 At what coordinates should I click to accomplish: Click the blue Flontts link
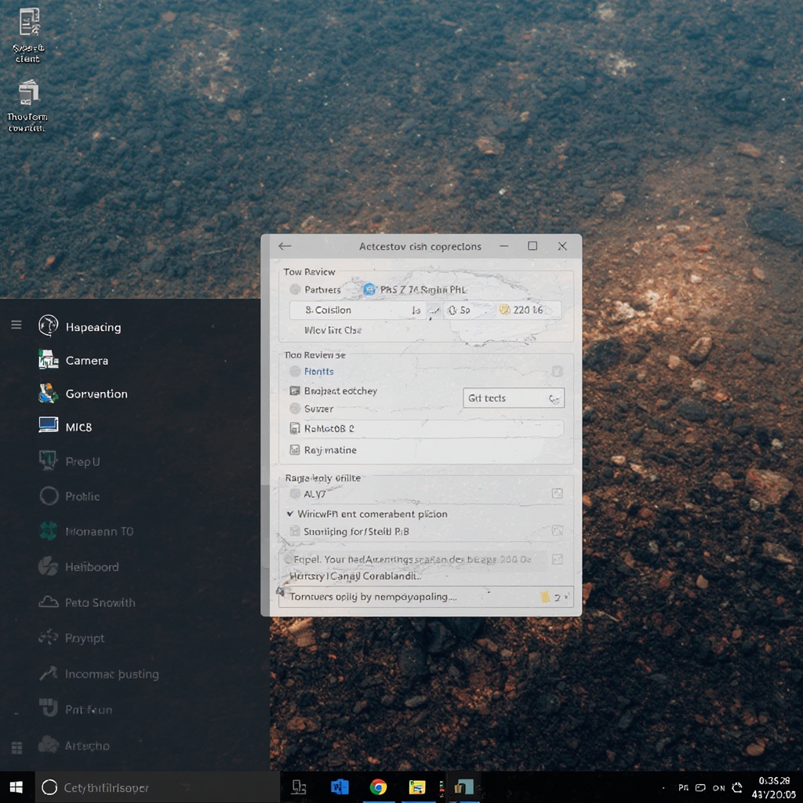tap(319, 372)
